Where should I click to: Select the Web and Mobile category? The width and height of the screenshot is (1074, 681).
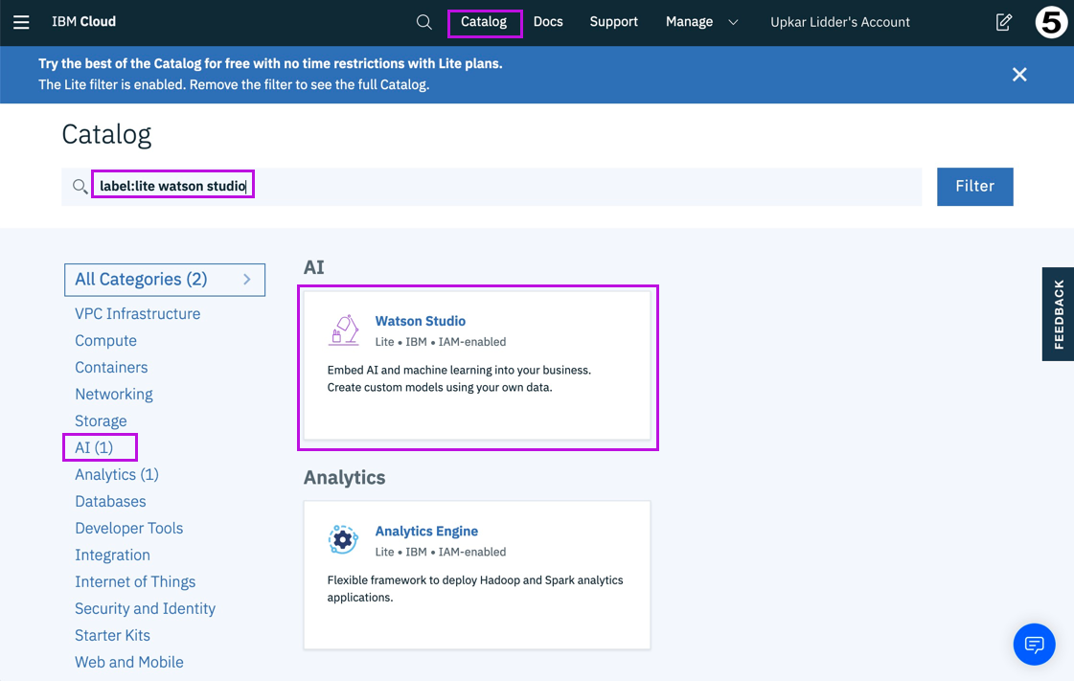[128, 662]
